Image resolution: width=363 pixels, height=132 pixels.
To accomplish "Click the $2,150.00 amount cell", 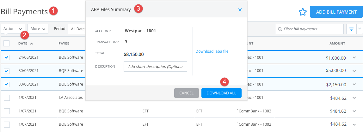I will pos(336,85).
